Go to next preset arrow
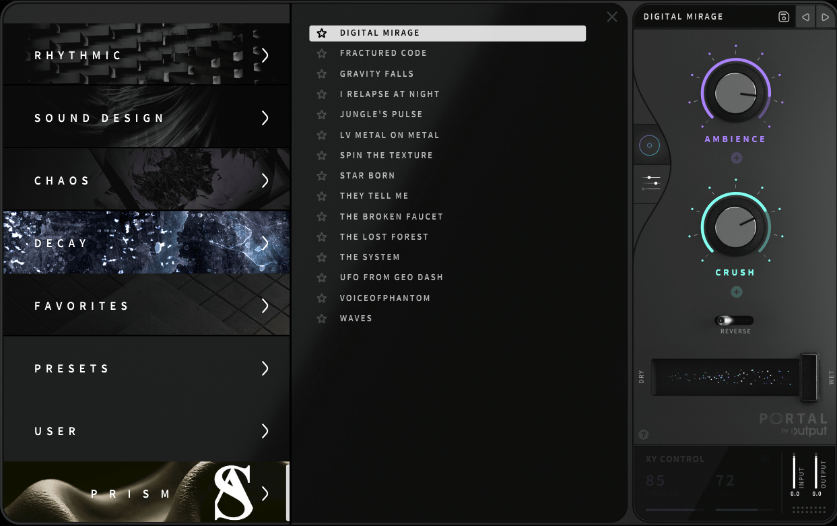837x526 pixels. 825,17
